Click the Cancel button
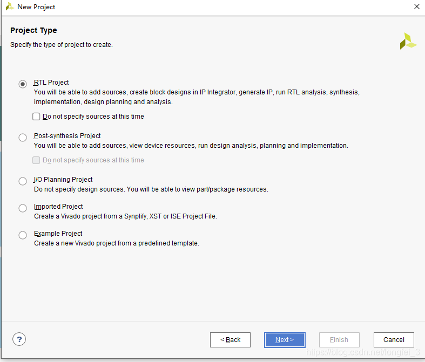 pos(394,340)
